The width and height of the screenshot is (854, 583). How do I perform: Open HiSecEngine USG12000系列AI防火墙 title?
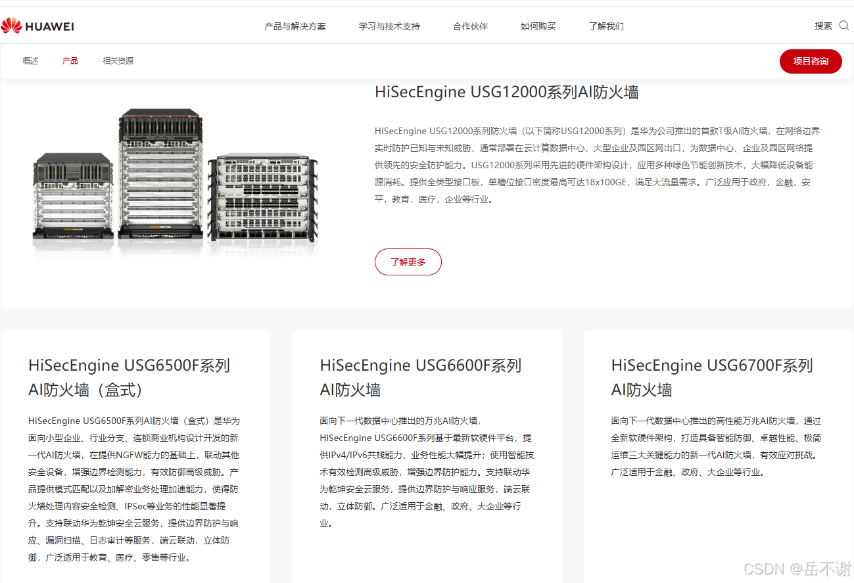[506, 92]
